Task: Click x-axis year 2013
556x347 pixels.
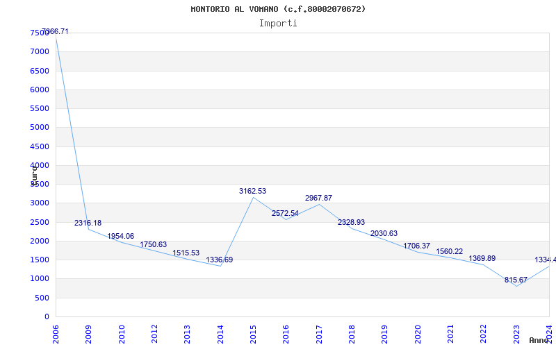Action: 187,334
